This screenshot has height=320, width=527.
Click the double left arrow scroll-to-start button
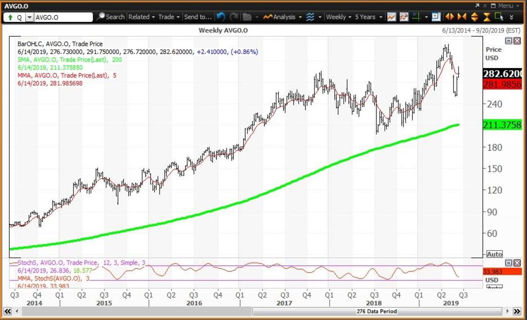[x=7, y=311]
